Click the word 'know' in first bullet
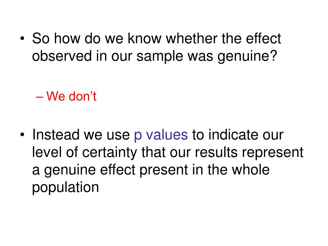This screenshot has width=328, height=246. click(x=144, y=38)
